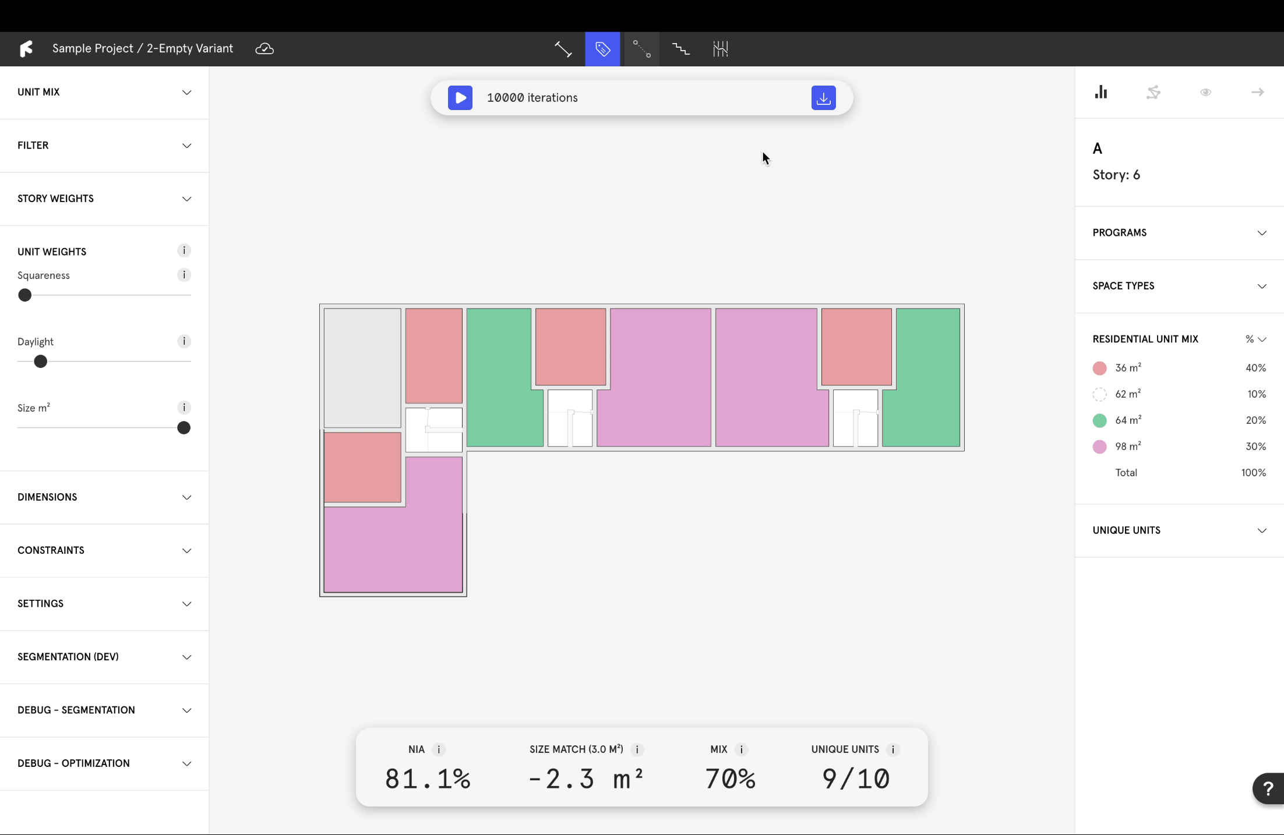This screenshot has height=835, width=1284.
Task: Switch to the arrow panel tab
Action: coord(1257,92)
